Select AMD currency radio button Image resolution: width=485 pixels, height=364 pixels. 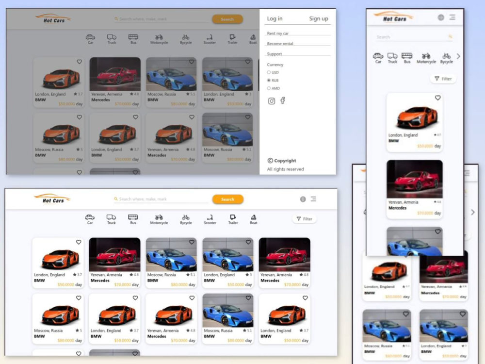[x=269, y=88]
